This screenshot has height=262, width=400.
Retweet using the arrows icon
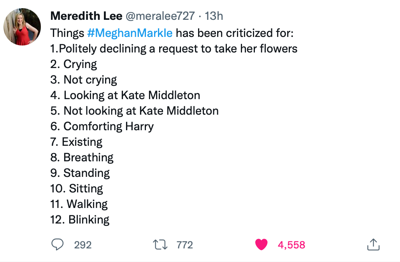coord(160,245)
